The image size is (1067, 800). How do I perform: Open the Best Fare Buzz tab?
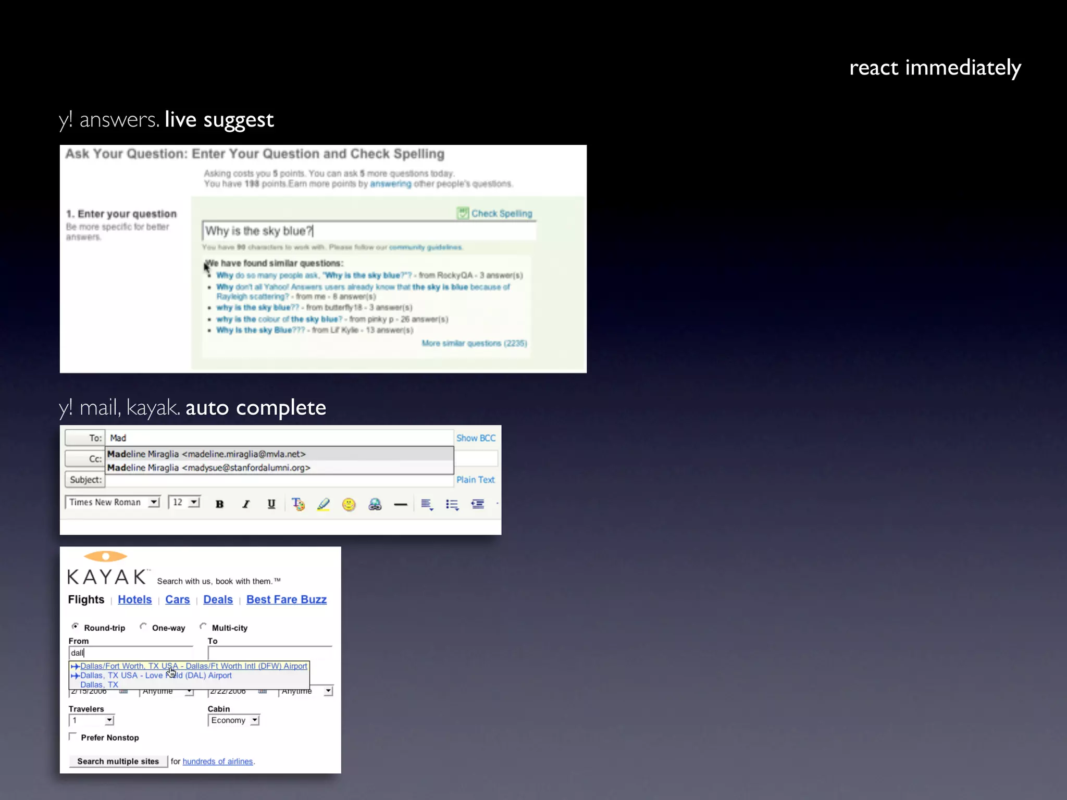[287, 599]
